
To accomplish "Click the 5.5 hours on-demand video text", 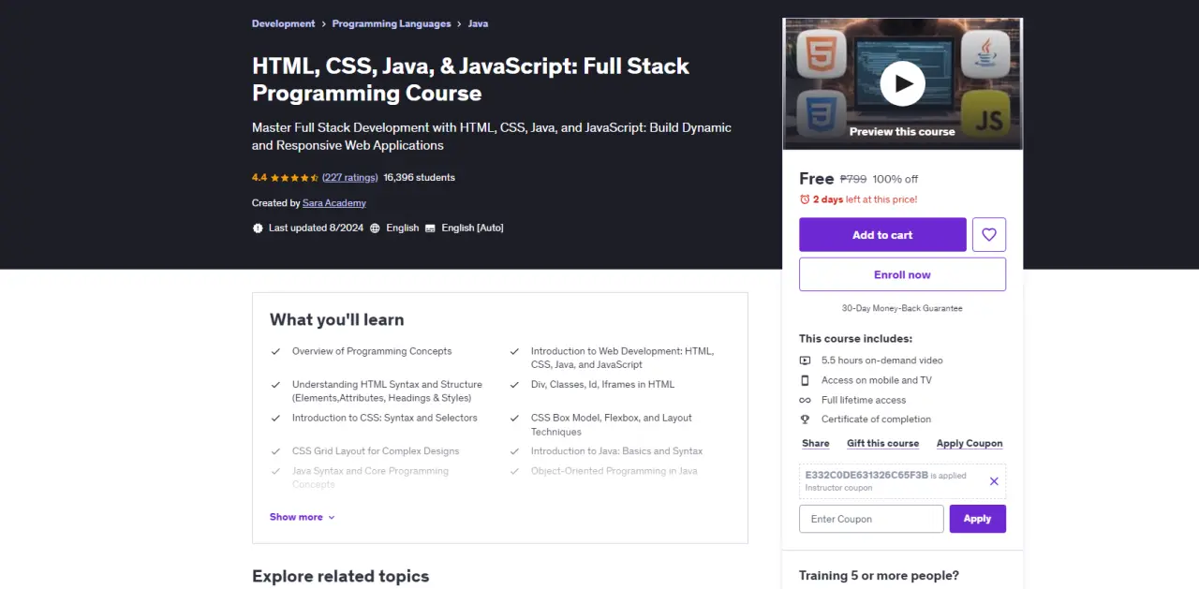I will (881, 361).
